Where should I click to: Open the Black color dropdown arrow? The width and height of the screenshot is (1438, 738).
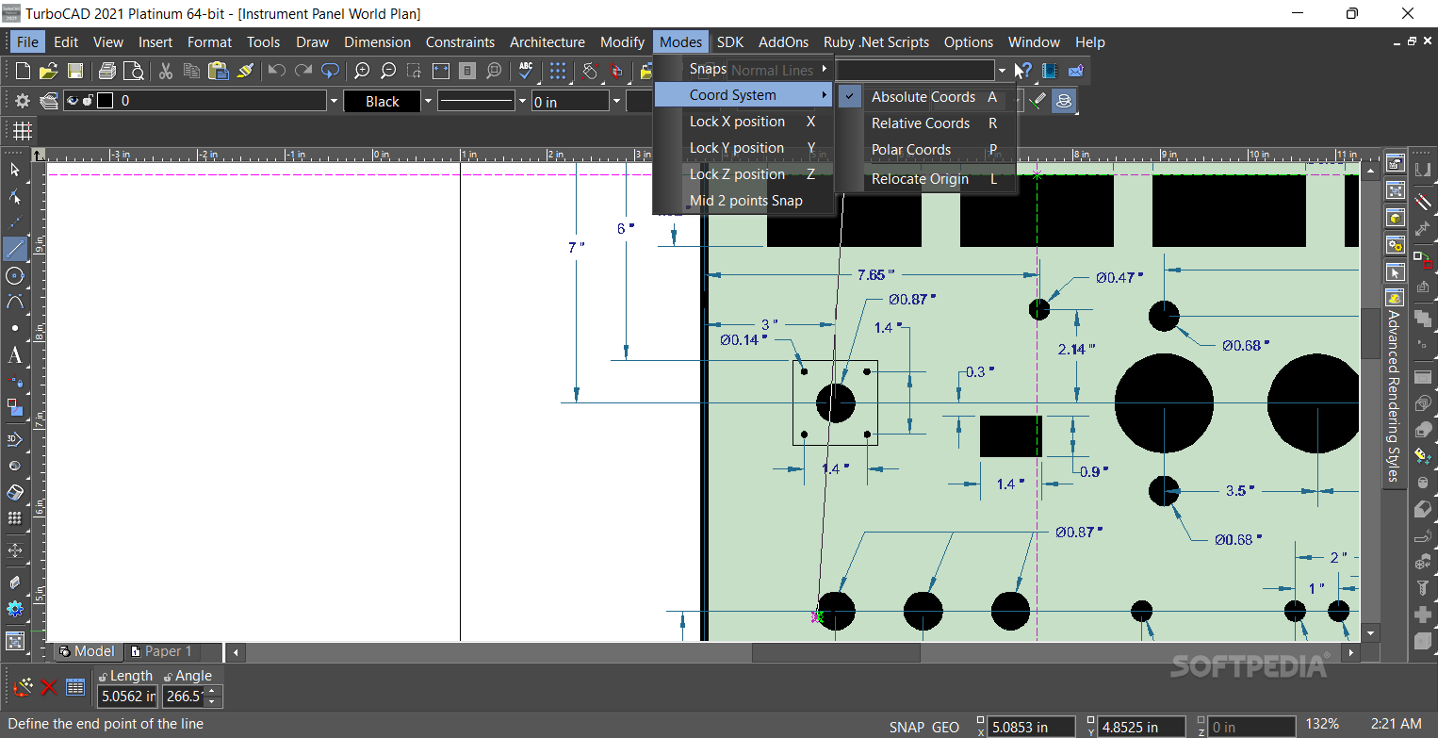(428, 101)
